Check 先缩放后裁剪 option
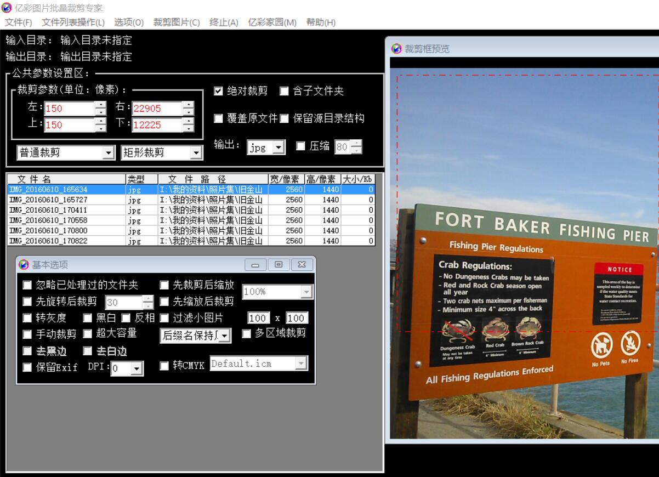 [x=164, y=302]
